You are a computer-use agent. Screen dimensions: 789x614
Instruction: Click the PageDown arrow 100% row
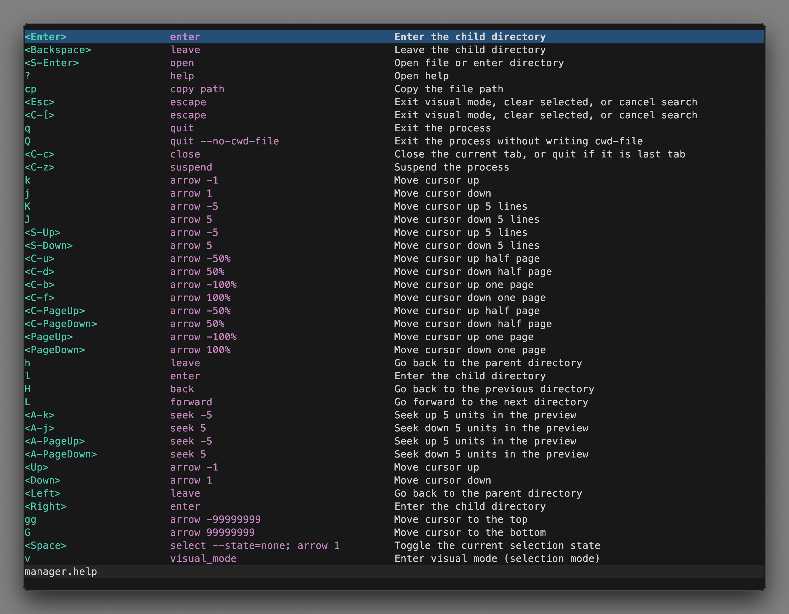145,349
